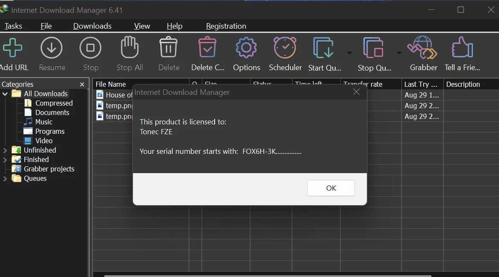499x277 pixels.
Task: Click the Compressed archive icon
Action: point(28,103)
